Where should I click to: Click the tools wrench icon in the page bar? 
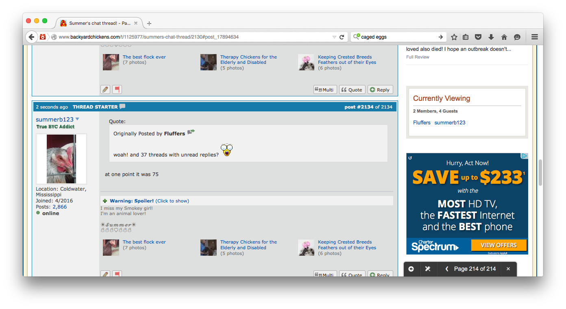pyautogui.click(x=428, y=269)
